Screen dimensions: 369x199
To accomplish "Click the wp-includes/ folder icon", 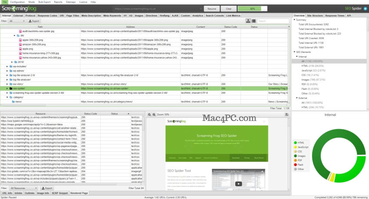I will click(11, 66).
